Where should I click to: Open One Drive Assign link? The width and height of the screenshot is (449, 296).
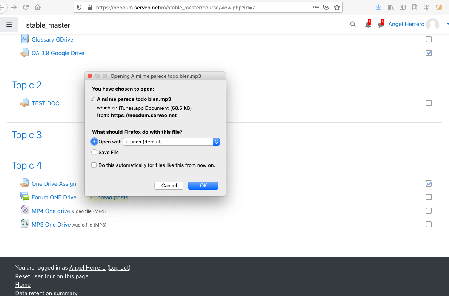pos(54,183)
